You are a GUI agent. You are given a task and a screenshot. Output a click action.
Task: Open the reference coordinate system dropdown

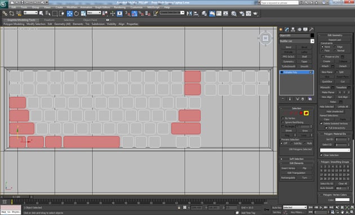coord(94,12)
